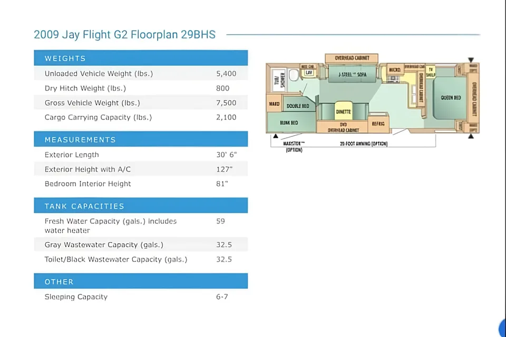Select the 32.5 toilet/black wastewater value
506x337 pixels.
pyautogui.click(x=224, y=260)
